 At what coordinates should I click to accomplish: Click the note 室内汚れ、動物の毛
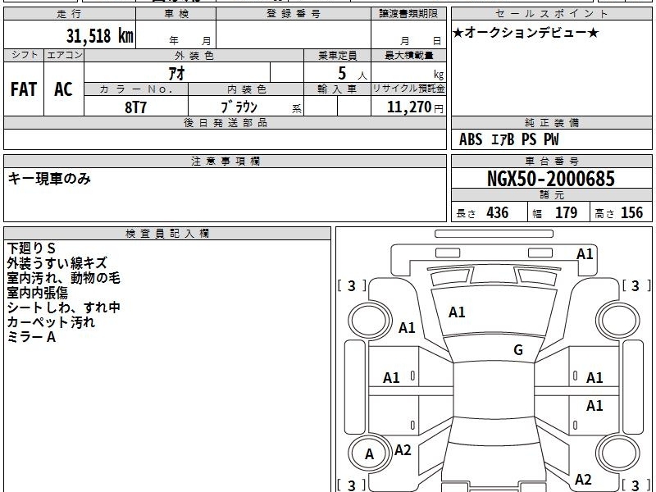pyautogui.click(x=64, y=278)
